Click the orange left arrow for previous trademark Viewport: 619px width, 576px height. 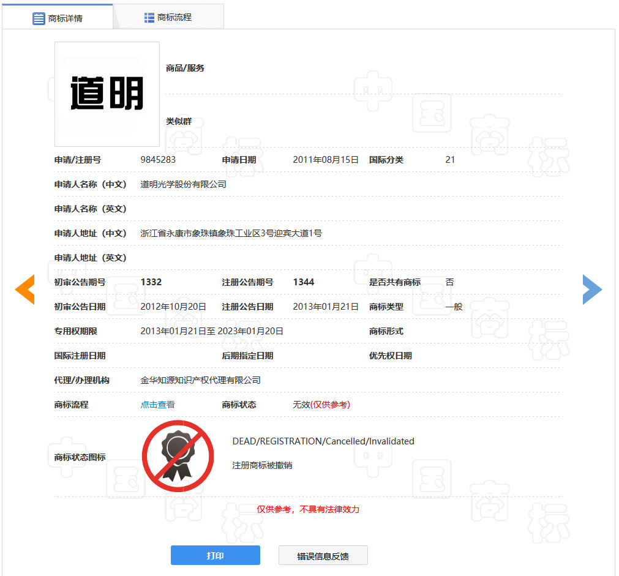pos(24,289)
